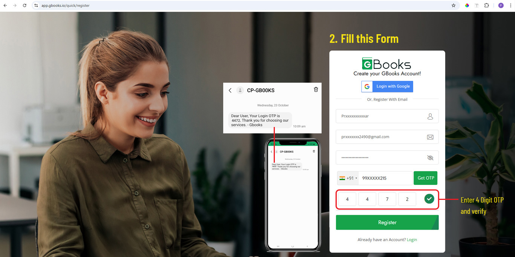Reload the page with the refresh icon

(x=25, y=6)
